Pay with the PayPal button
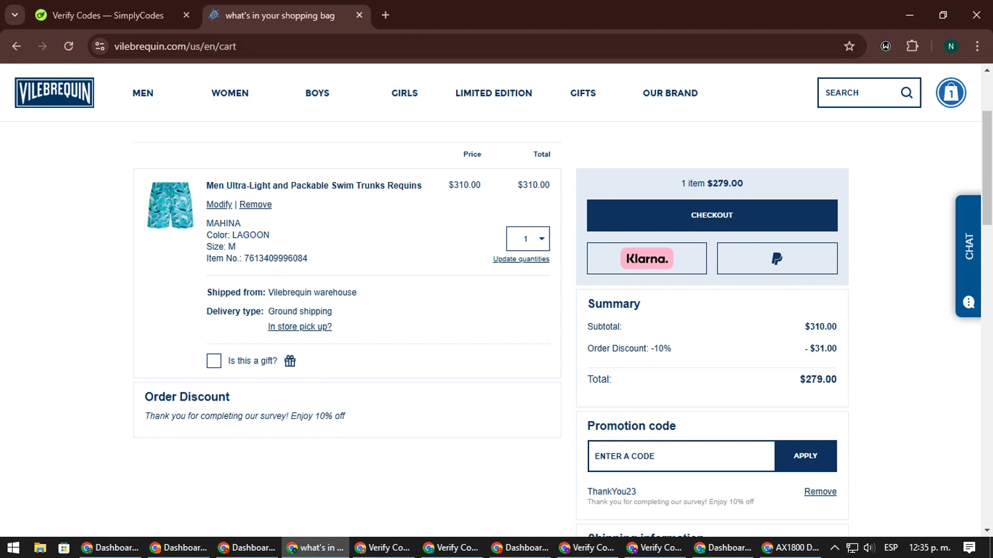This screenshot has height=558, width=993. point(777,258)
